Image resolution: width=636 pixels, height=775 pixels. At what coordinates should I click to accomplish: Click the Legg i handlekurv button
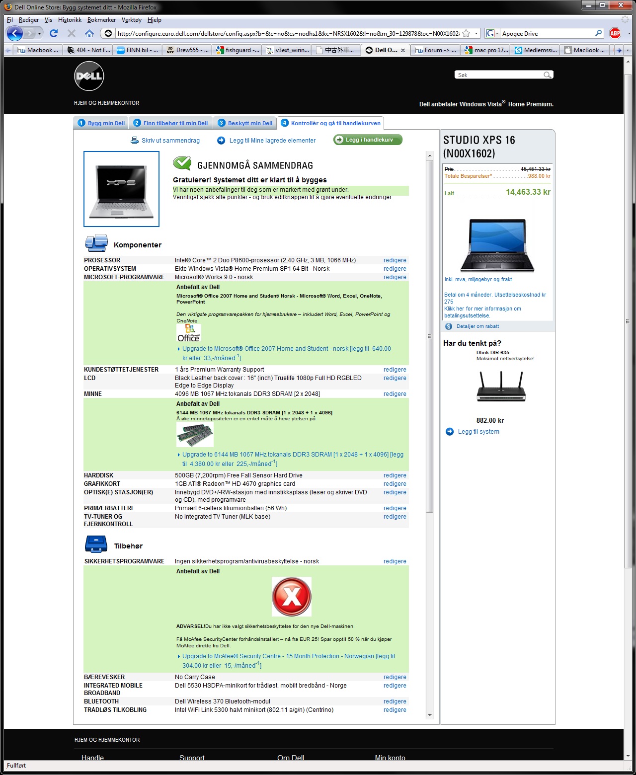click(x=368, y=140)
